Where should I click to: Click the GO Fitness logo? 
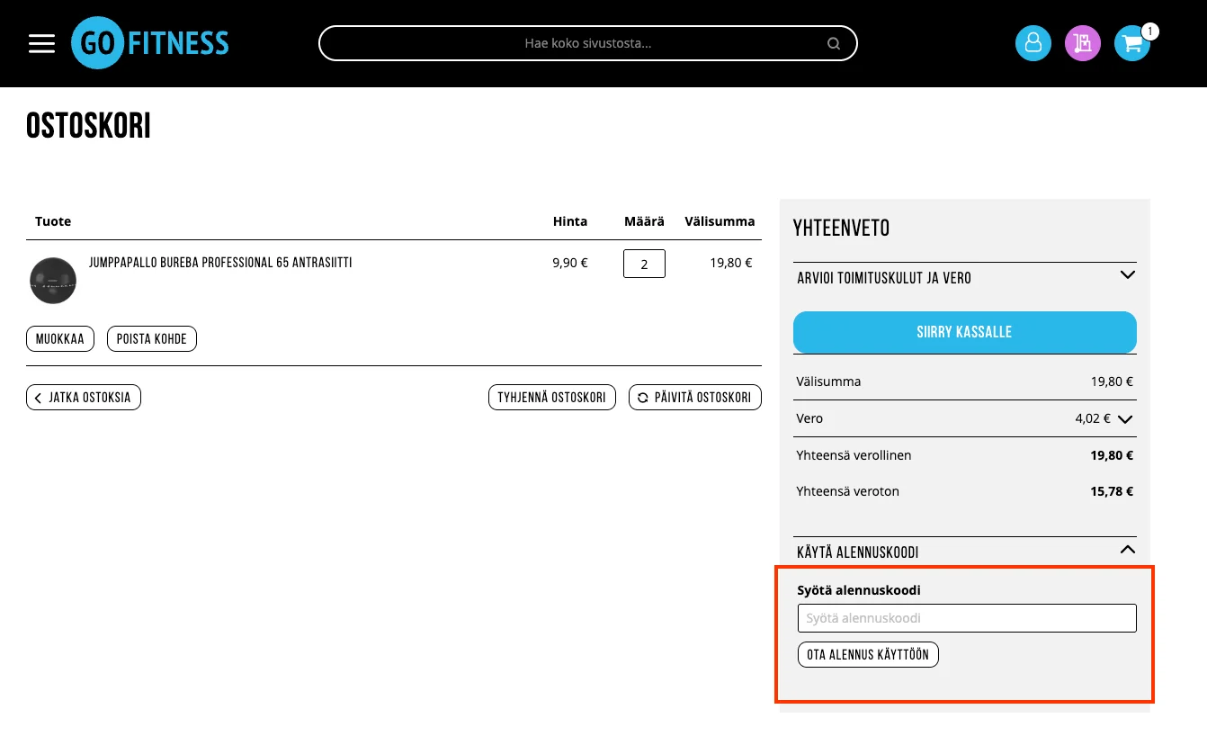coord(150,43)
